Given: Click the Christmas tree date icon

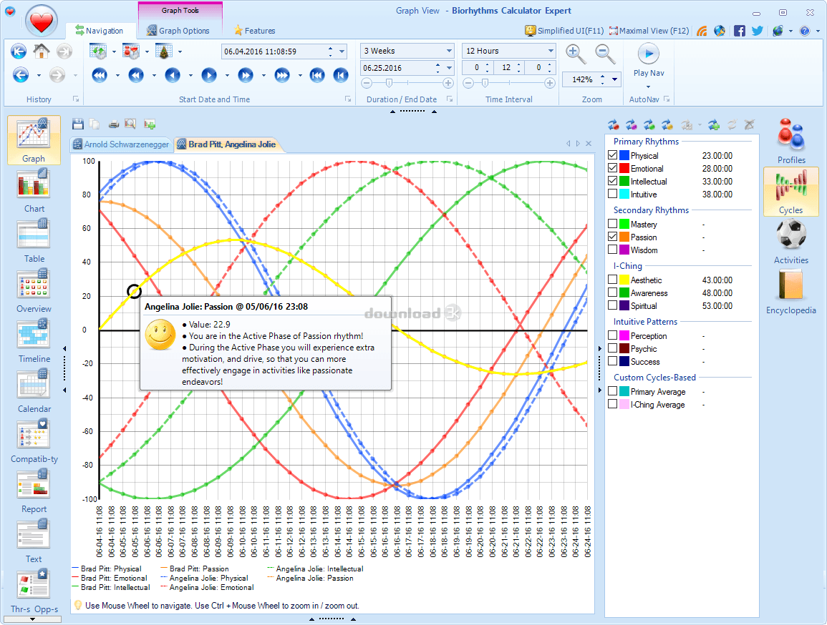Looking at the screenshot, I should coord(164,51).
